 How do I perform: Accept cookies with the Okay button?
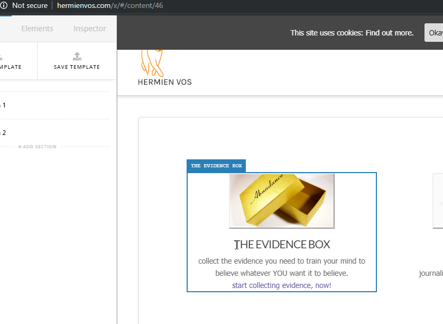[x=435, y=33]
